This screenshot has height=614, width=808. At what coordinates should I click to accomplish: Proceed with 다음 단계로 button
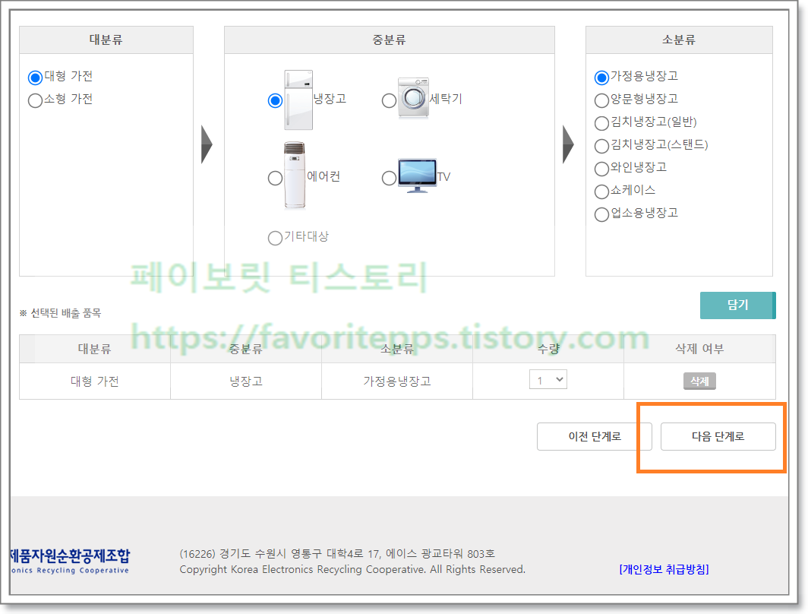(x=718, y=437)
